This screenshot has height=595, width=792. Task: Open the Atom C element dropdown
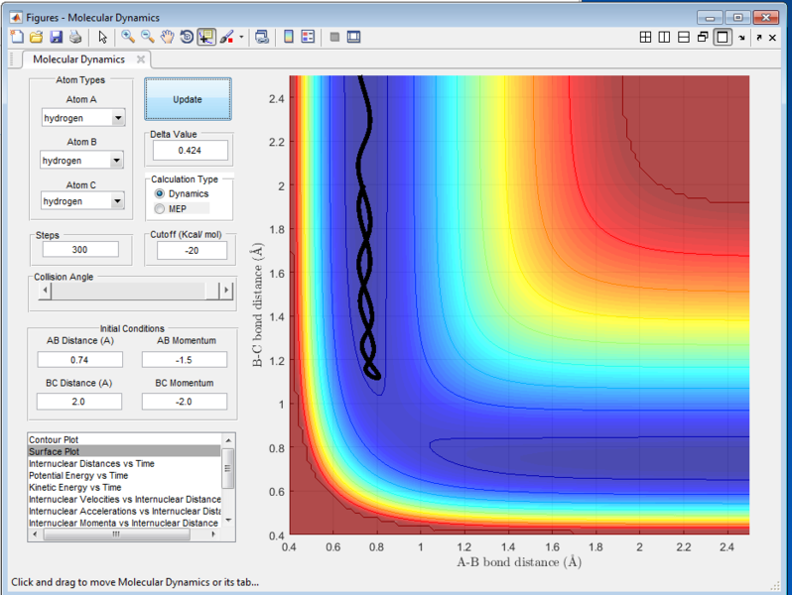point(118,201)
